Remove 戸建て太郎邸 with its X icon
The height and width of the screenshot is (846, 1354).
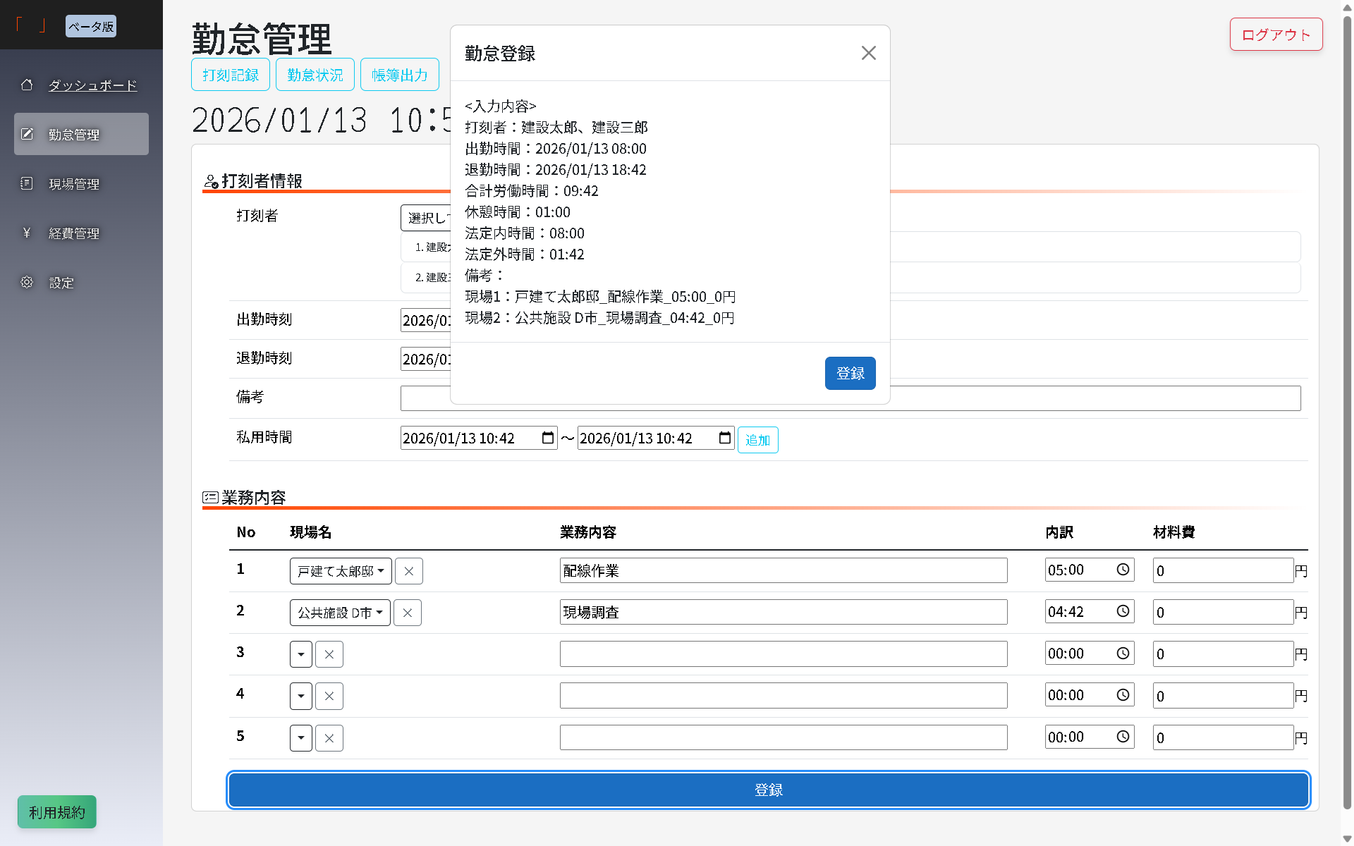408,571
